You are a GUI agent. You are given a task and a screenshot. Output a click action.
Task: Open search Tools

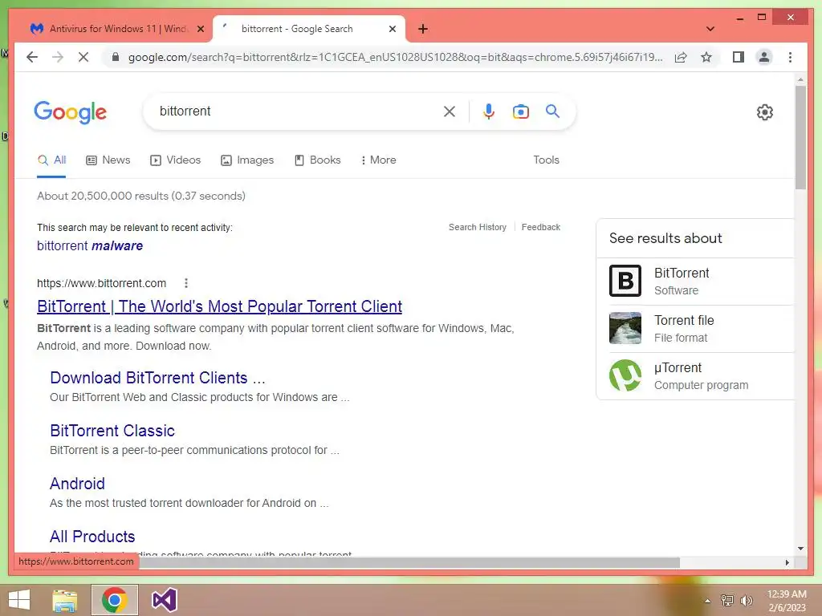[546, 160]
